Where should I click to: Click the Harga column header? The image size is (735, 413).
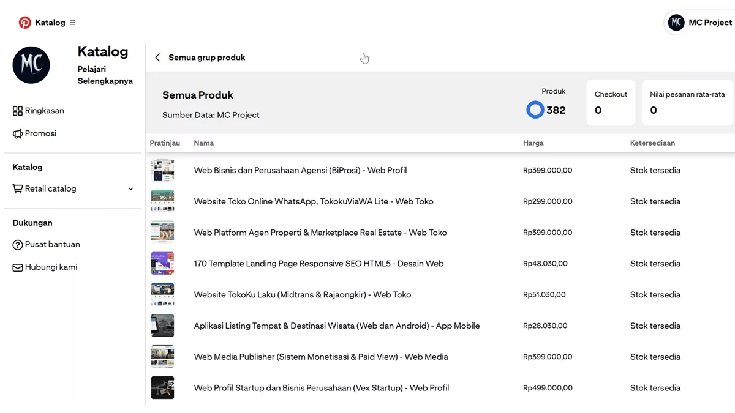point(533,143)
